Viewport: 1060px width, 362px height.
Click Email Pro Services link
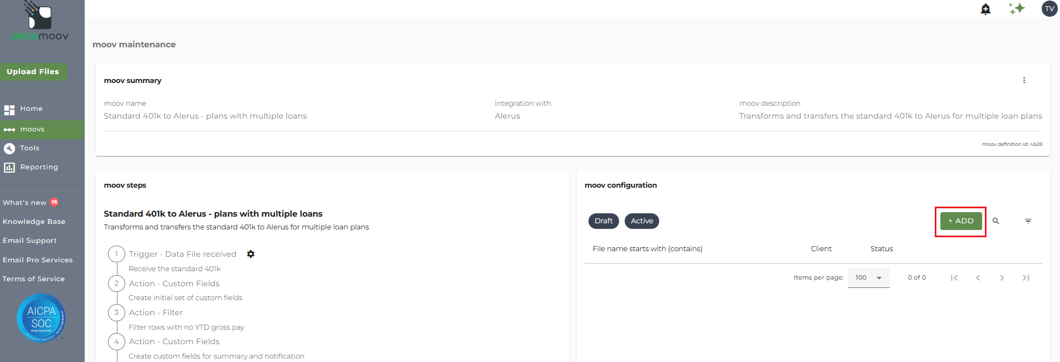click(37, 260)
